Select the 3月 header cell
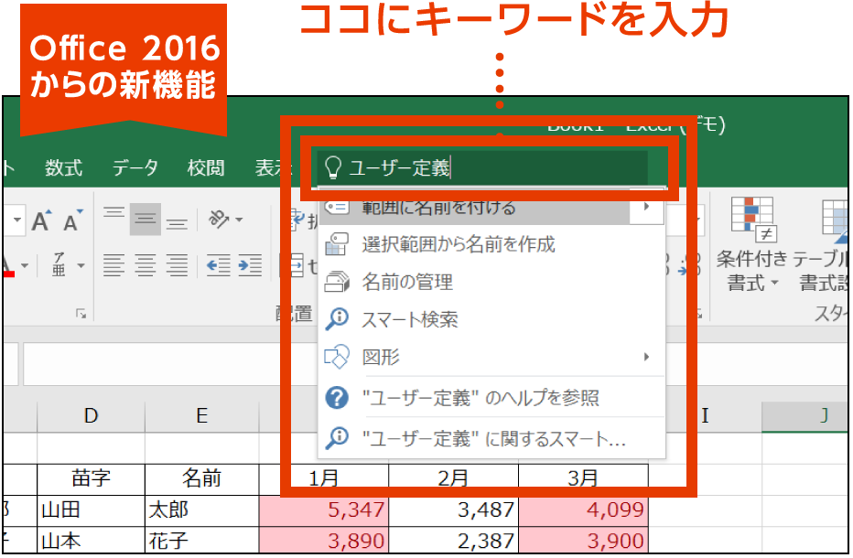The height and width of the screenshot is (558, 853). tap(584, 478)
